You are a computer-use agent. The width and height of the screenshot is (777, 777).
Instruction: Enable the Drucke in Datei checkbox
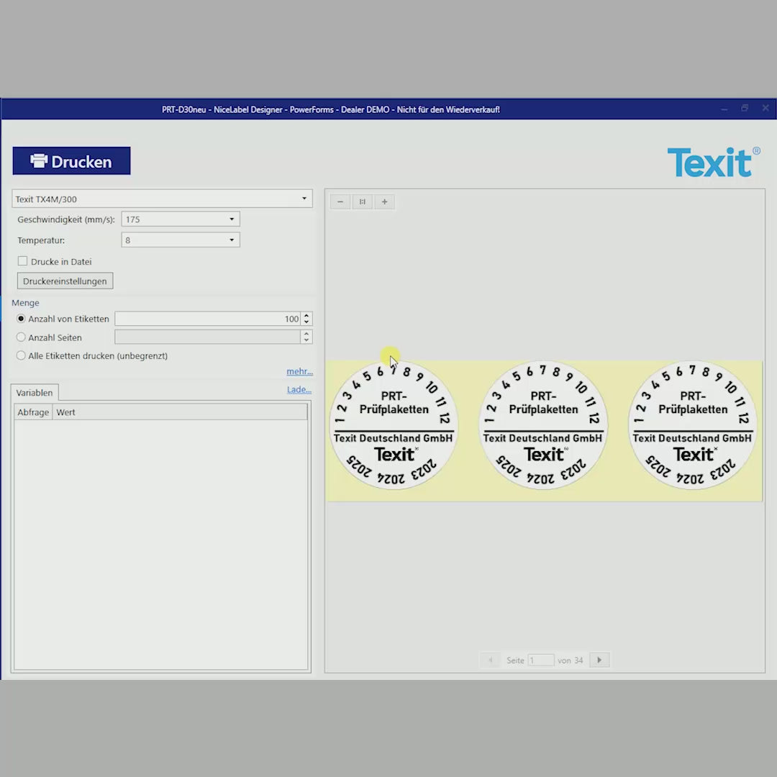tap(22, 261)
